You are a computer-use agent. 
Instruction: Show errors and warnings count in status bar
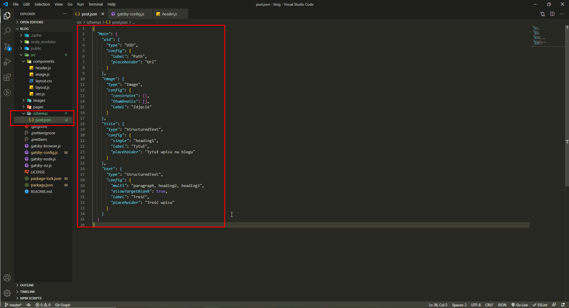point(43,305)
